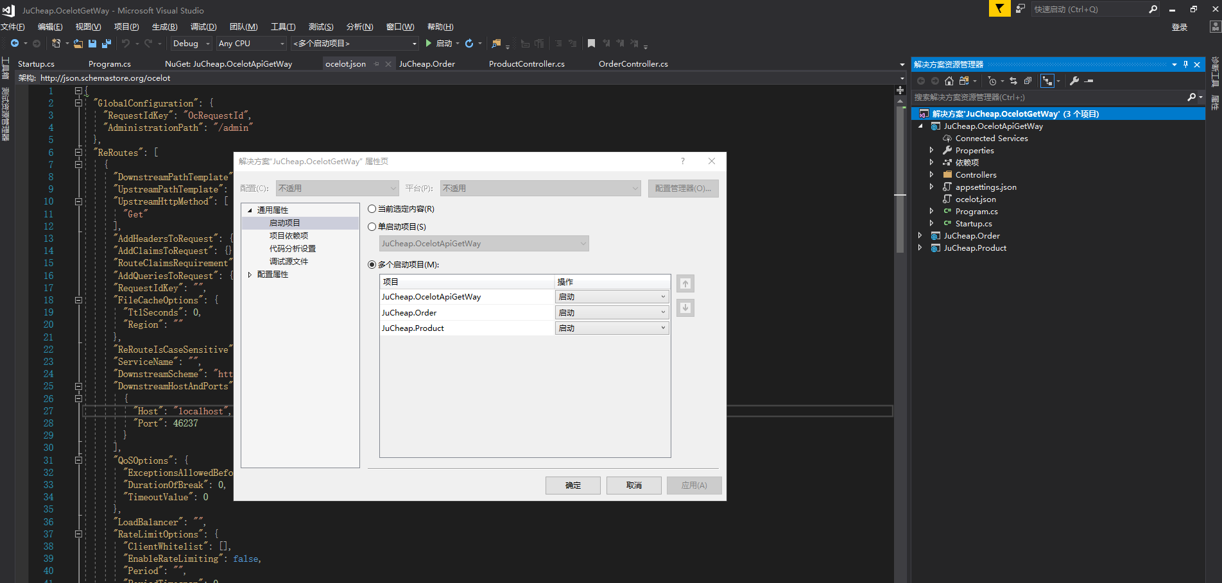Switch to the Startup.cs tab
The width and height of the screenshot is (1222, 583).
pyautogui.click(x=37, y=64)
